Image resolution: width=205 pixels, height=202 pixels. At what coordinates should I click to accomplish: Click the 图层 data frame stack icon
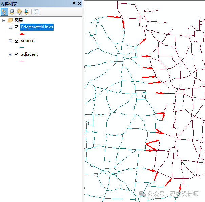coord(10,20)
